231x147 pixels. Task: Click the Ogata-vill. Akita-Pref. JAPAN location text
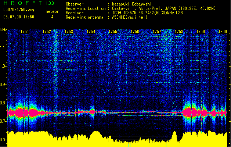click(x=164, y=8)
